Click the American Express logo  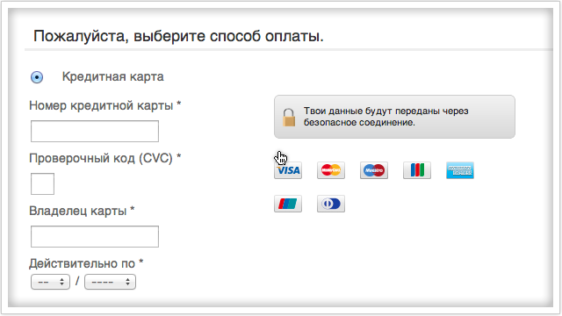click(x=460, y=170)
